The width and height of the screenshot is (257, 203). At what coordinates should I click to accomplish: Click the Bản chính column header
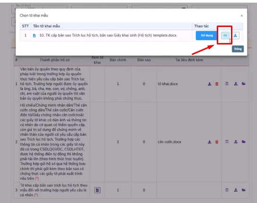coord(118,60)
